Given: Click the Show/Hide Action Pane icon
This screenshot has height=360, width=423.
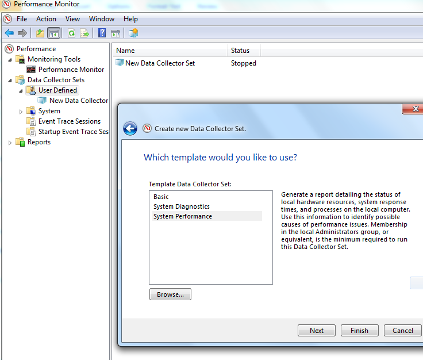Looking at the screenshot, I should click(x=115, y=33).
